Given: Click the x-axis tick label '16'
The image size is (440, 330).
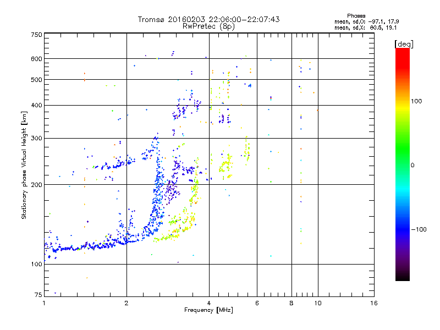Looking at the screenshot, I should [x=374, y=303].
